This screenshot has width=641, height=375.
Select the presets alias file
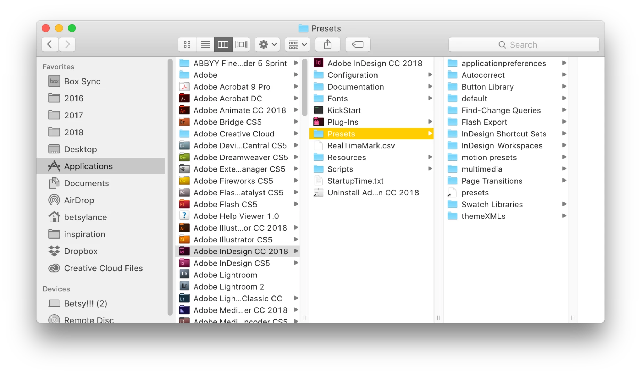(506, 193)
